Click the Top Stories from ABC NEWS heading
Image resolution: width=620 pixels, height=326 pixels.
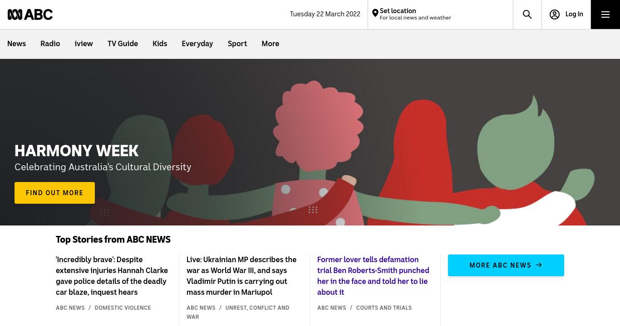click(x=113, y=240)
